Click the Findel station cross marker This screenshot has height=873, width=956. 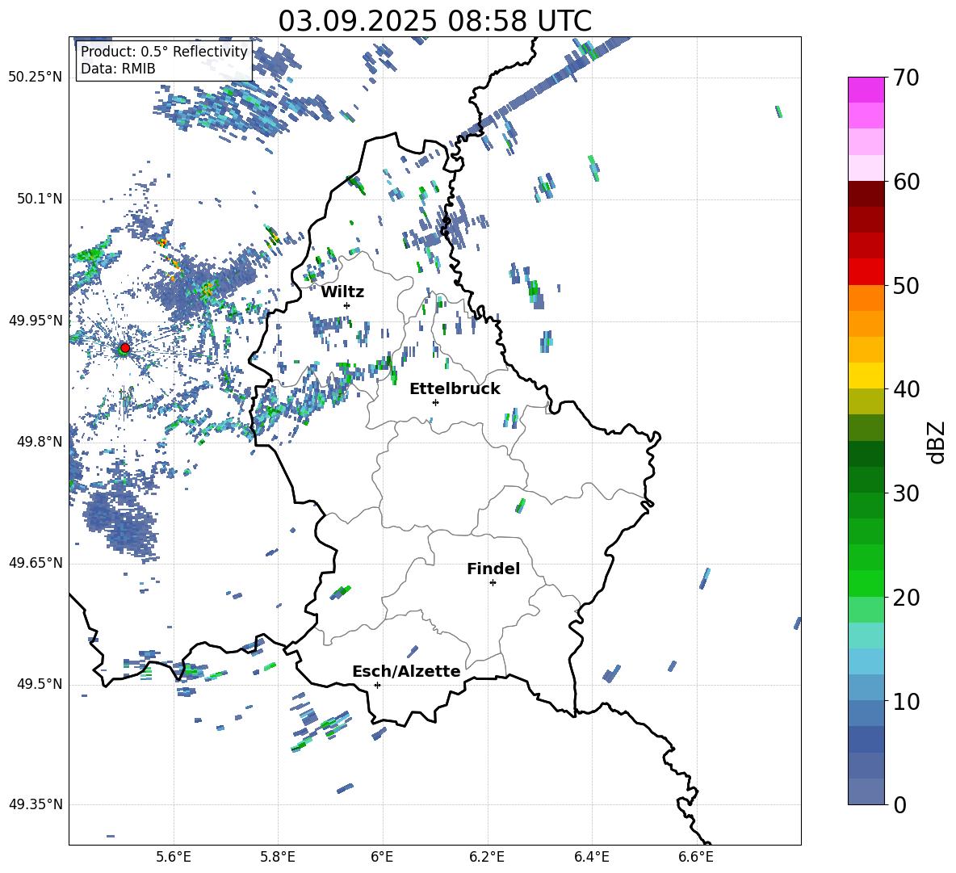[493, 583]
